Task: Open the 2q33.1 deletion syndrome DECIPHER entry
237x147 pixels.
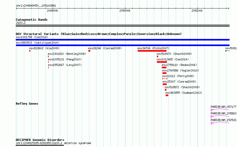Action: click(x=54, y=143)
